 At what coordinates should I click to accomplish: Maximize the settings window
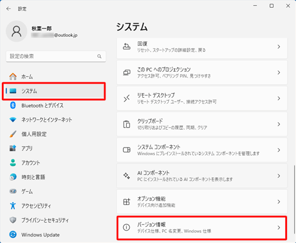tap(272, 6)
